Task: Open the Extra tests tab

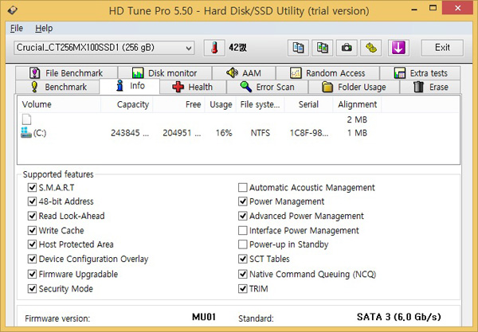Action: click(x=420, y=73)
